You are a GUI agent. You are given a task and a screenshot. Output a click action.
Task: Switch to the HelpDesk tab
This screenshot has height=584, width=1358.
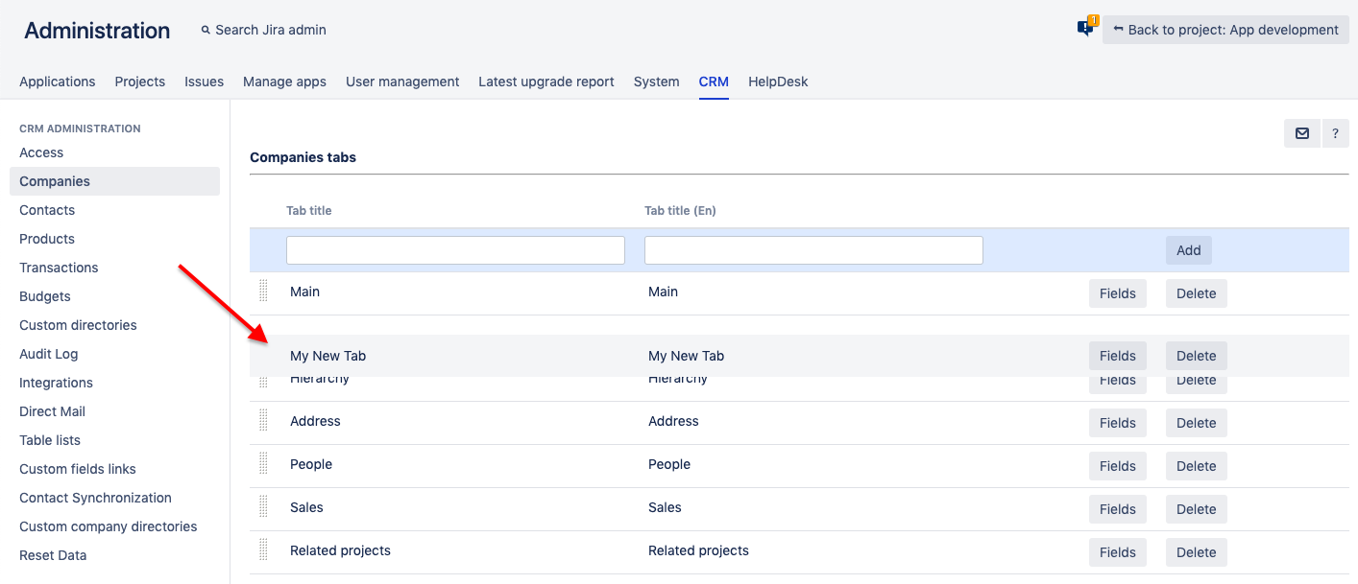(778, 82)
